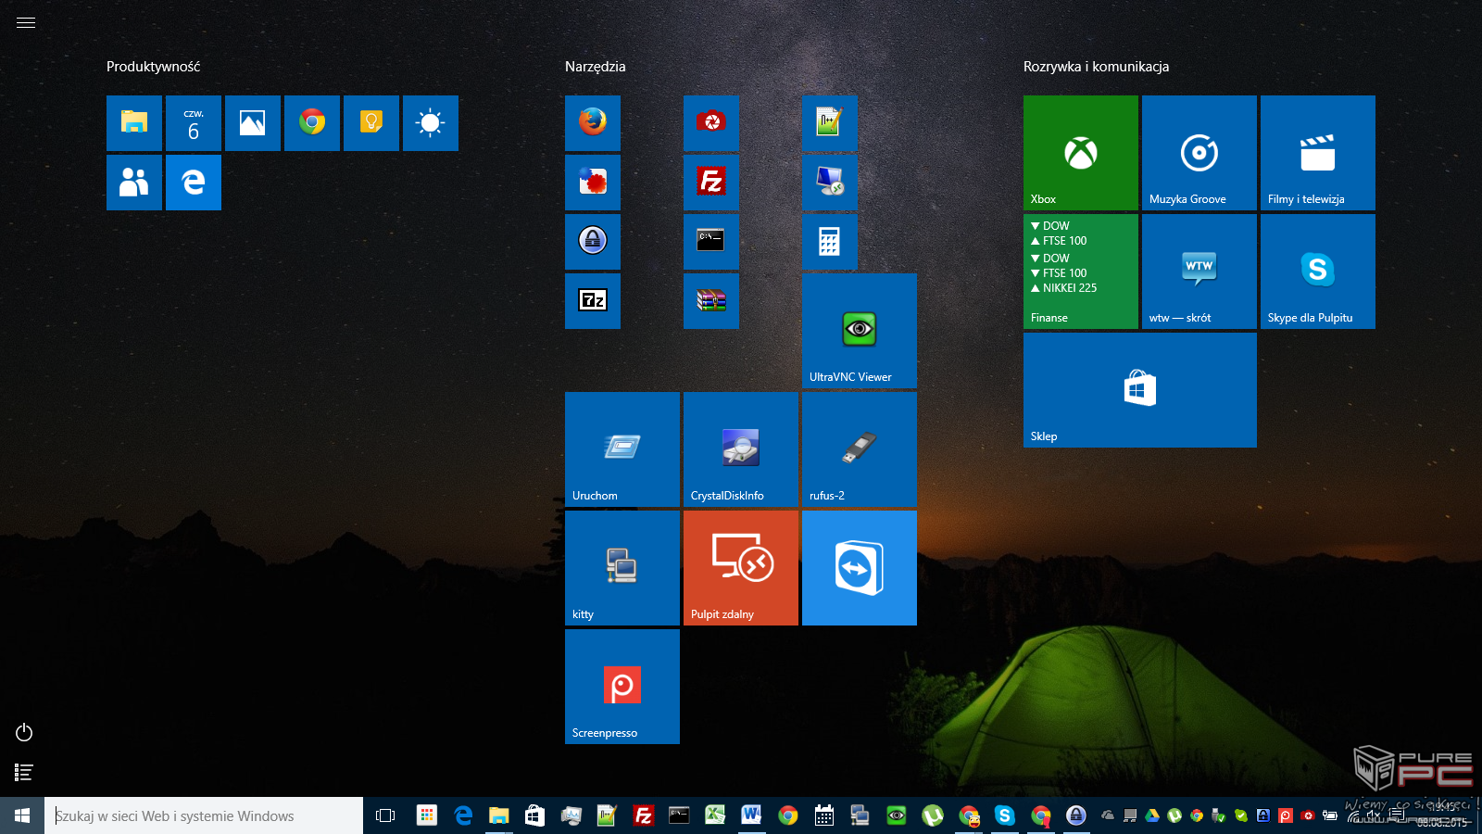
Task: Open the lightbulb tips tile
Action: click(x=371, y=123)
